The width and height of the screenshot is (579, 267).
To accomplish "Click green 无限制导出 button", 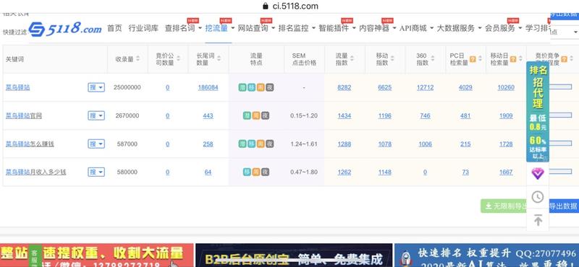I will (x=504, y=206).
